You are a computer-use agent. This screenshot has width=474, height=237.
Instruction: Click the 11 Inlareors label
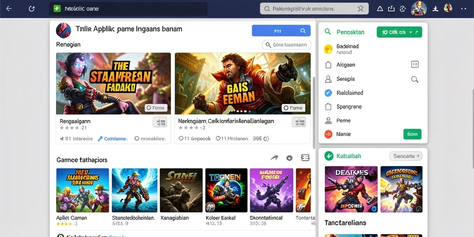click(76, 139)
